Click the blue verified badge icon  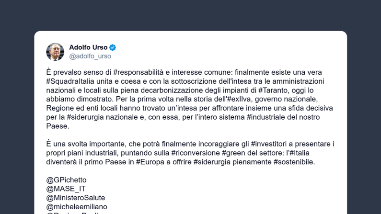[113, 47]
